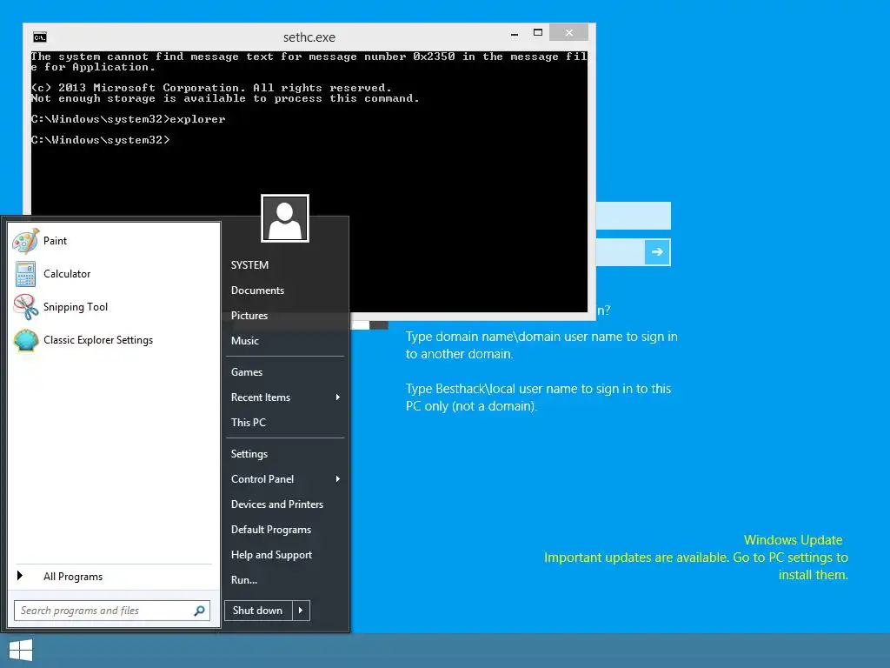Click 'Not enough storage is available' console line
890x668 pixels.
(225, 99)
